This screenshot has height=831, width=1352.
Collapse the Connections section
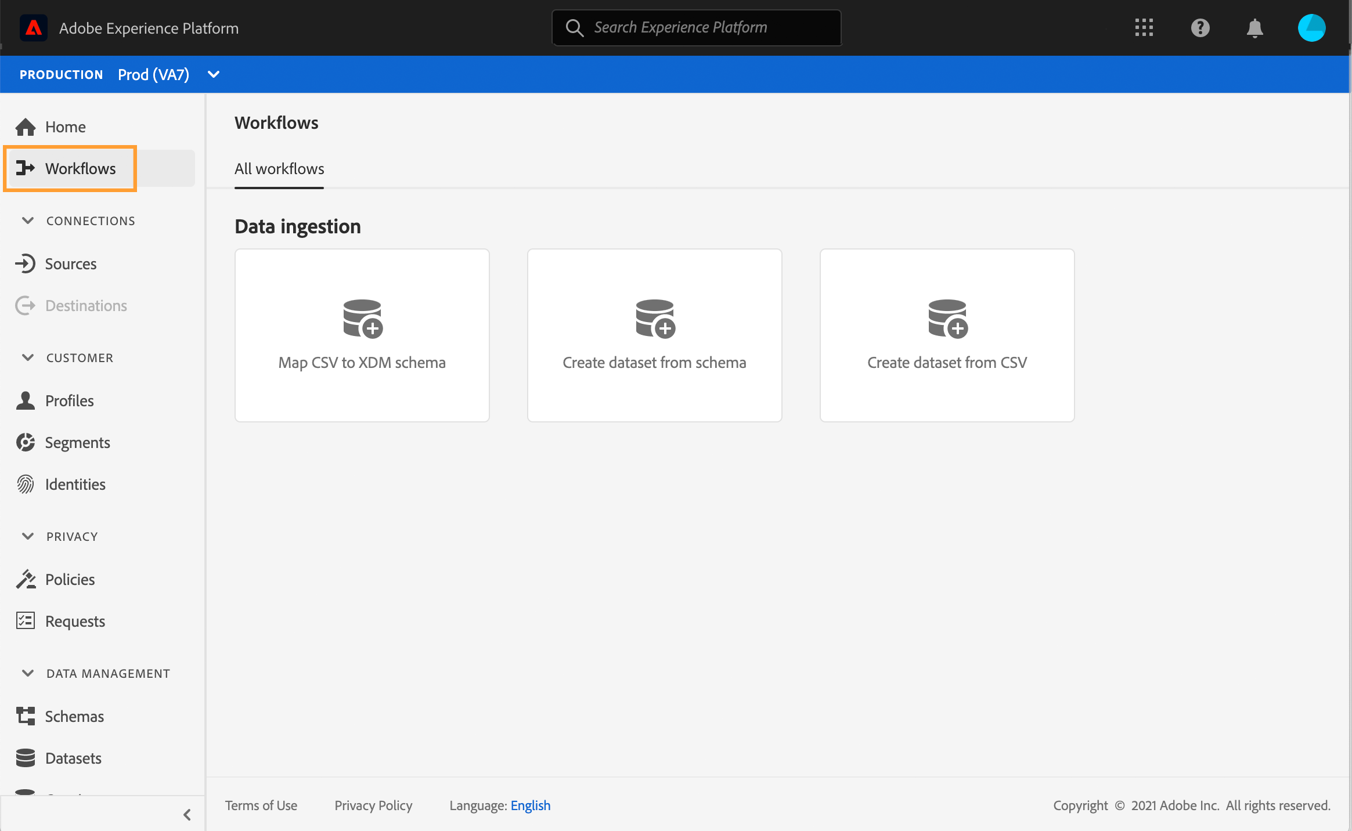click(x=27, y=221)
